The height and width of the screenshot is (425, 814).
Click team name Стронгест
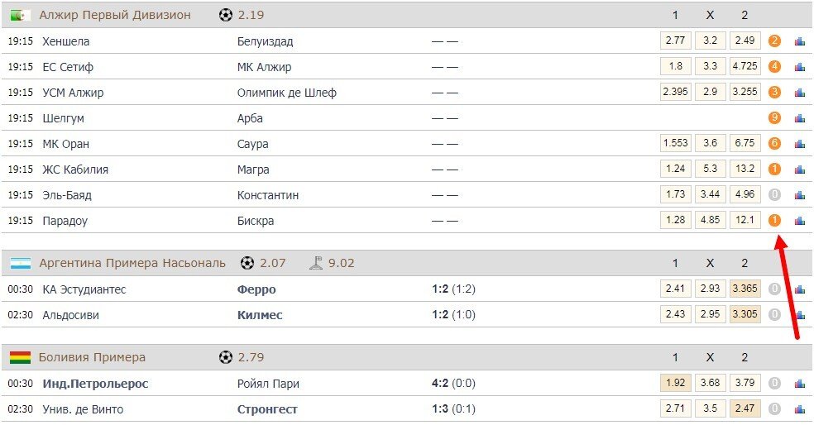tap(267, 409)
